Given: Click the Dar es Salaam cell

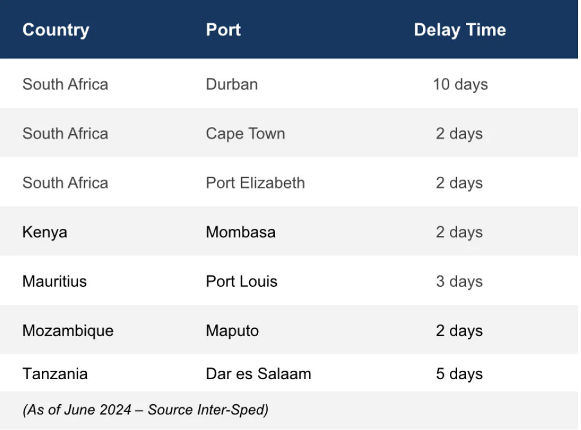Looking at the screenshot, I should pyautogui.click(x=258, y=374).
